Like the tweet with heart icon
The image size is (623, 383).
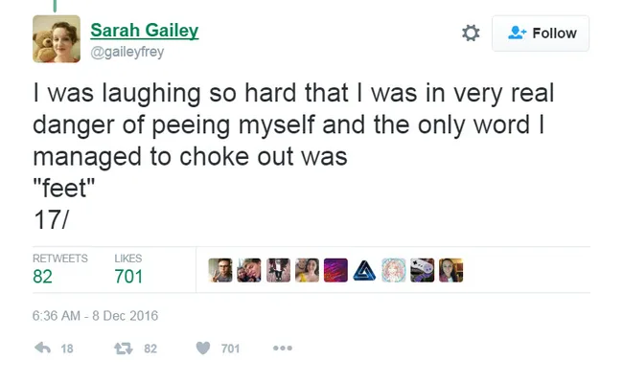(x=203, y=349)
